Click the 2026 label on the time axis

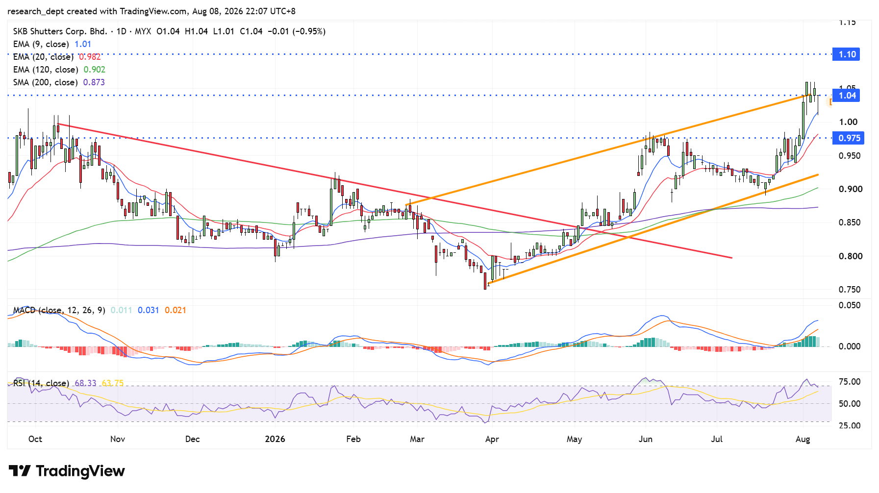pyautogui.click(x=275, y=439)
